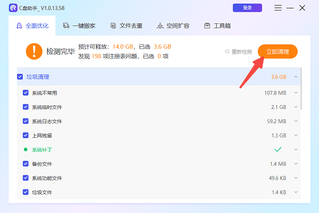Click the vertical scrollbar of the list
This screenshot has width=319, height=213.
301,89
